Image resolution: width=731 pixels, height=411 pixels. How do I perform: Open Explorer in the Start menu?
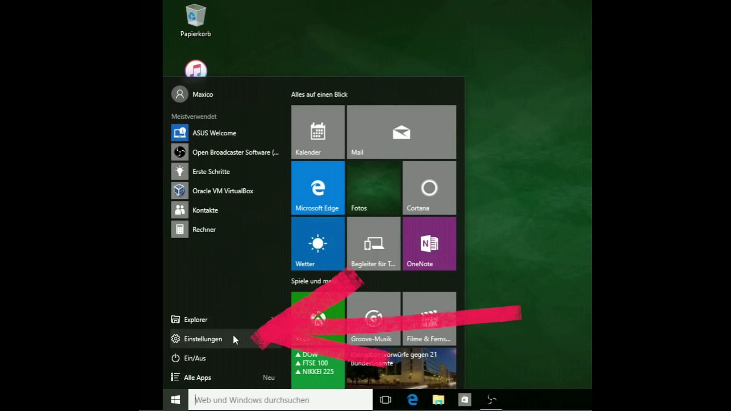[x=195, y=320]
